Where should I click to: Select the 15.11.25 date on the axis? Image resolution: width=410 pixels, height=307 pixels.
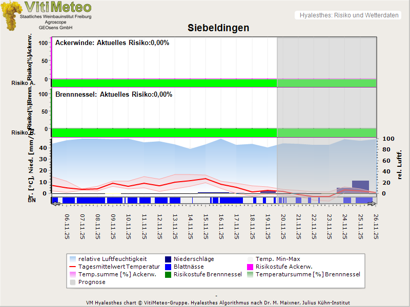[206, 227]
